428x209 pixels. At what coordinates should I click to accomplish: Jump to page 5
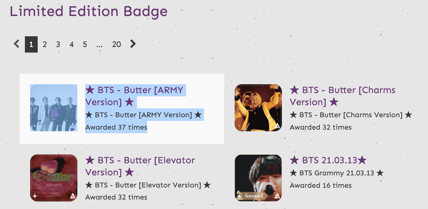tap(85, 44)
